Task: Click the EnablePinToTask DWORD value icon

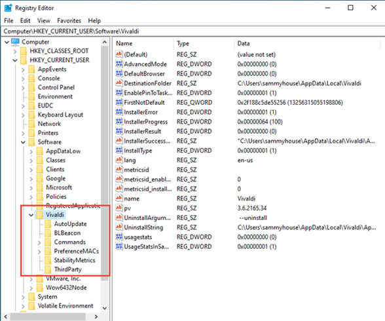Action: [119, 92]
